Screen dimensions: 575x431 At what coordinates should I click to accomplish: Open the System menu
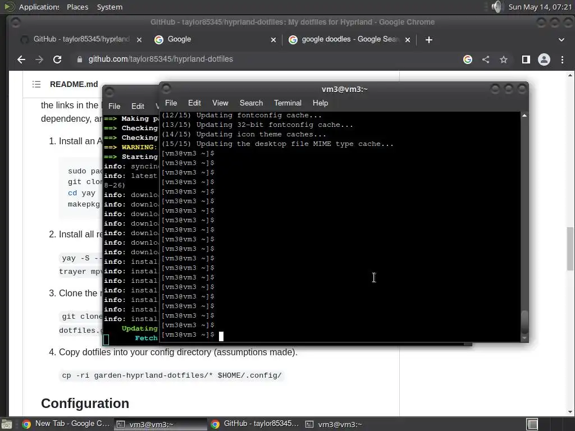(x=109, y=7)
